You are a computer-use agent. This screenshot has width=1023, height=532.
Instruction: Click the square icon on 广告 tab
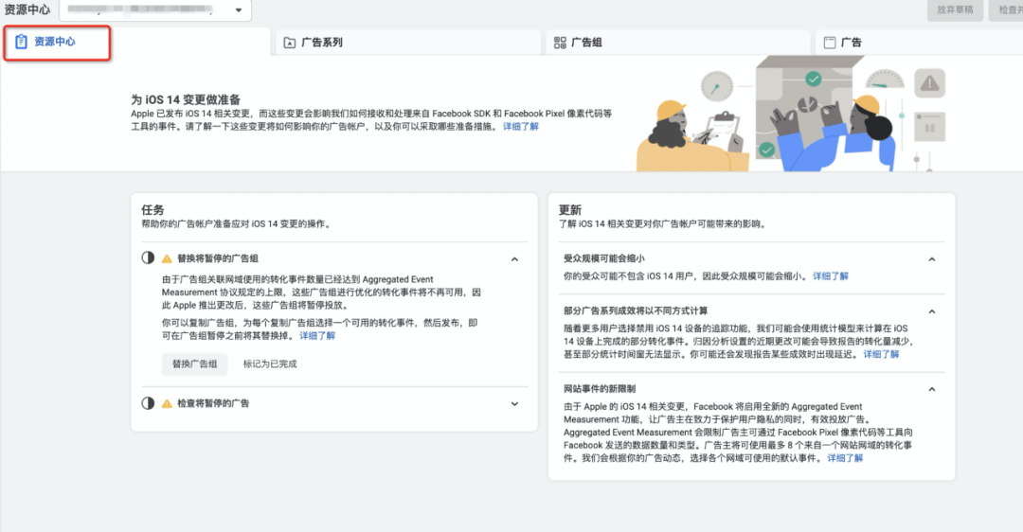click(x=830, y=43)
